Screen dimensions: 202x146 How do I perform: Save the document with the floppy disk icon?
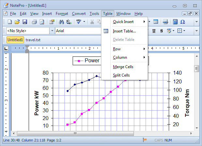(25, 22)
